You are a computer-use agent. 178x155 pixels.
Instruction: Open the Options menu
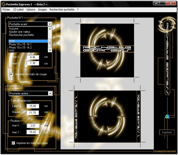[31, 10]
